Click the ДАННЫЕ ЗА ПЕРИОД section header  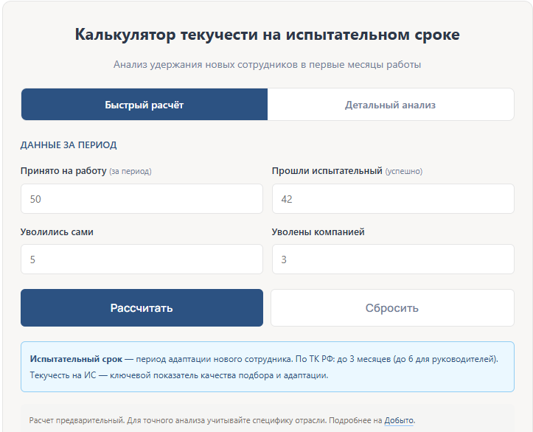click(x=69, y=145)
